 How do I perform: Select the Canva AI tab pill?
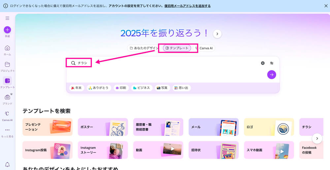205,48
